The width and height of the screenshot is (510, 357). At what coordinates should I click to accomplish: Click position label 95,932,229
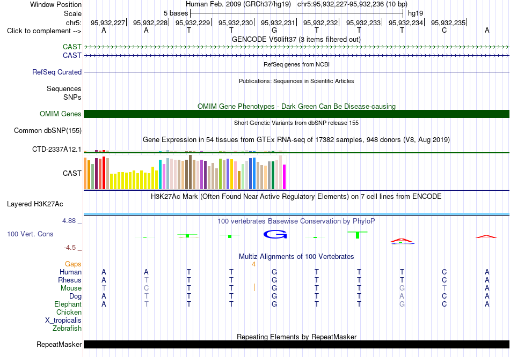193,23
